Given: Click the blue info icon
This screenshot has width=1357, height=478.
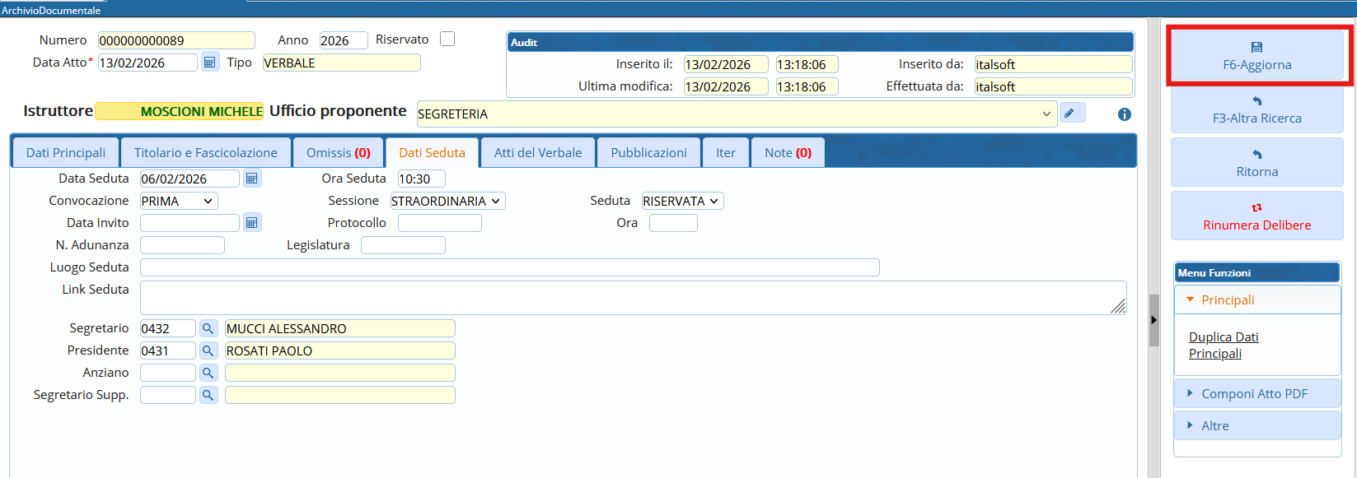Looking at the screenshot, I should point(1124,114).
